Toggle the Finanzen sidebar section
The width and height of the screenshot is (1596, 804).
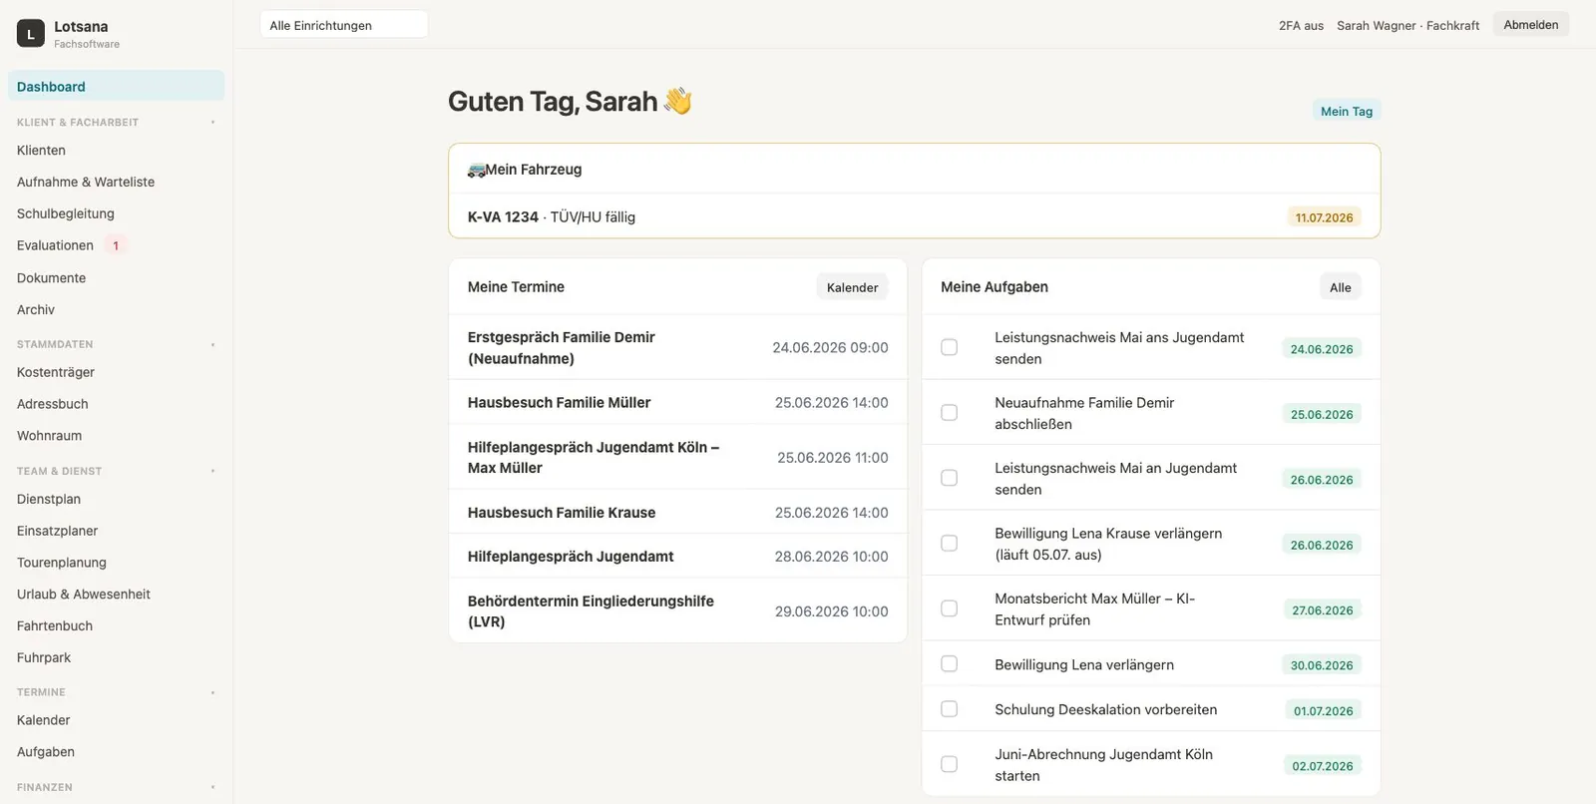click(x=212, y=787)
